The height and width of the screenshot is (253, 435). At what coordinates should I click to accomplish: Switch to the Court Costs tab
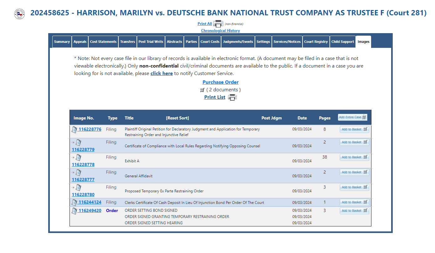click(210, 42)
